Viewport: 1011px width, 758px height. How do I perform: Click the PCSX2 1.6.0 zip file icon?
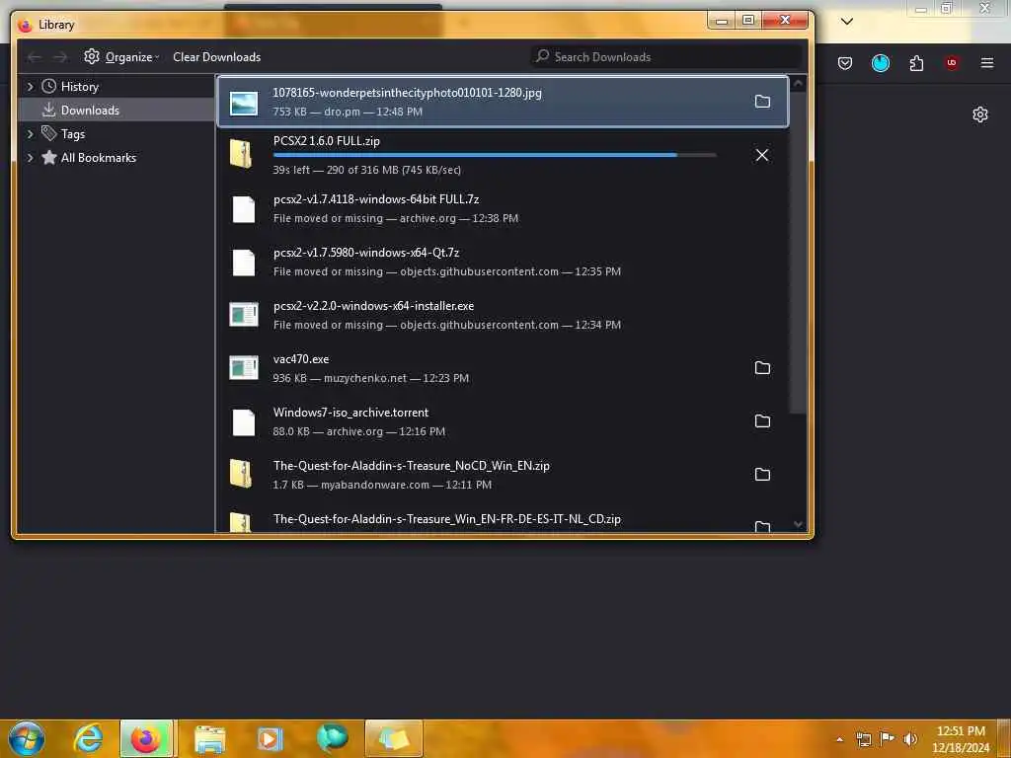[241, 154]
